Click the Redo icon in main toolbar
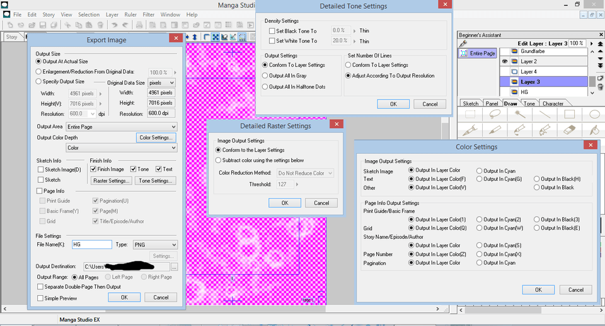This screenshot has height=326, width=605. [x=125, y=25]
